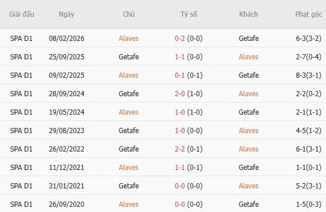Click the 0-1 score on 09/02/2025
Viewport: 326px width, 212px height.
[x=180, y=75]
